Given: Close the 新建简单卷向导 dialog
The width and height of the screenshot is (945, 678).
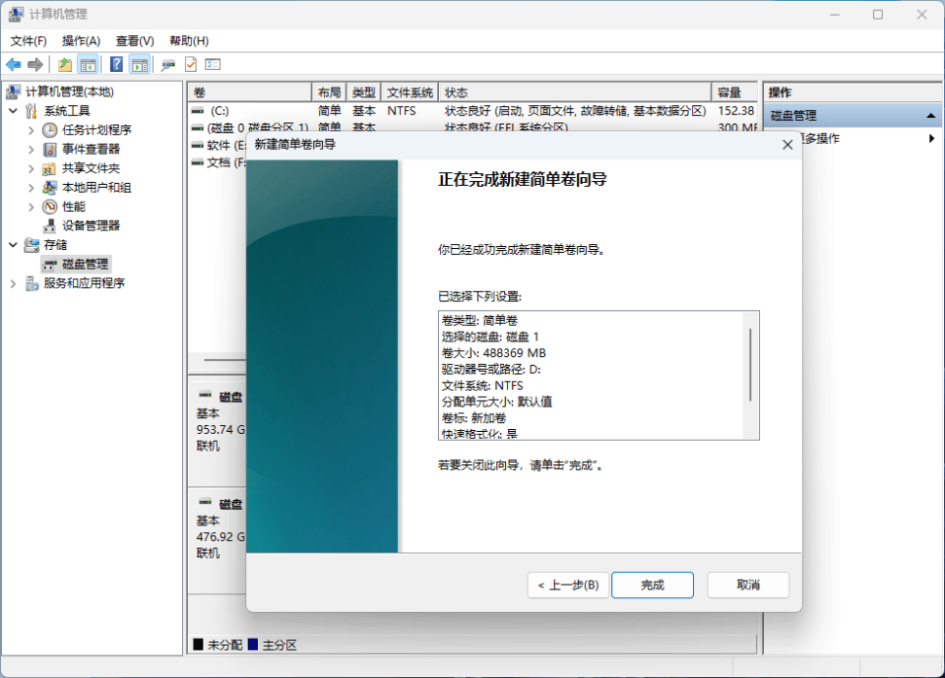Looking at the screenshot, I should point(787,145).
